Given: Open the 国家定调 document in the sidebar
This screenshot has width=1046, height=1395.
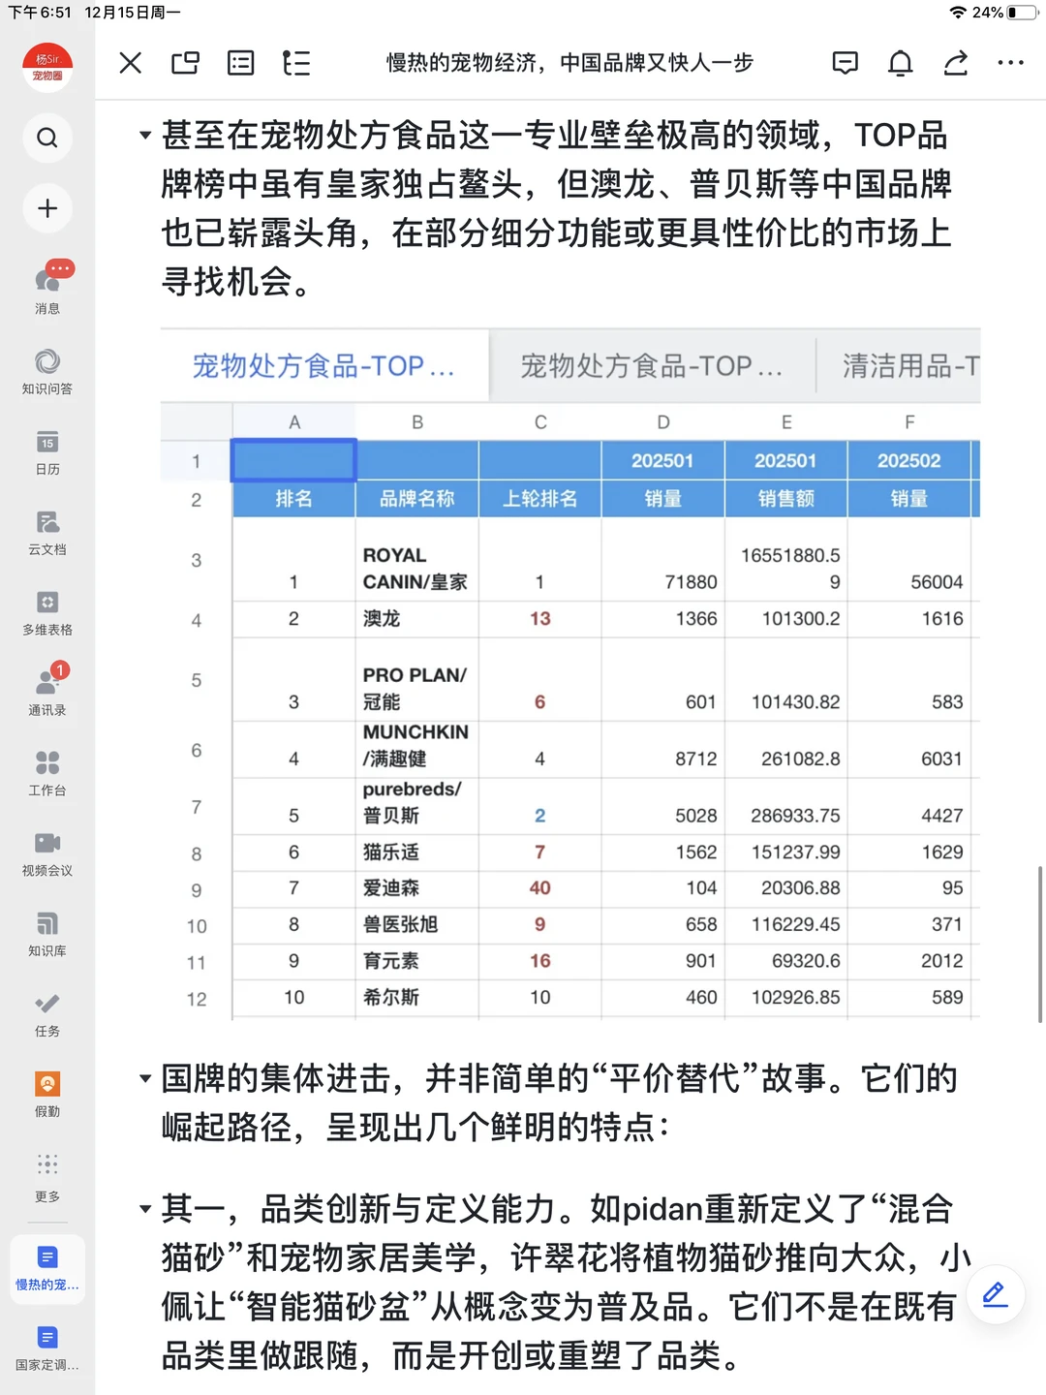Looking at the screenshot, I should coord(46,1347).
